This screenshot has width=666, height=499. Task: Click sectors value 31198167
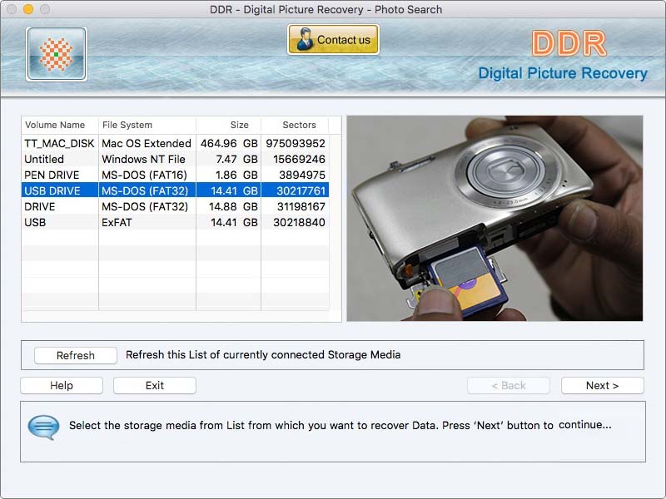tap(301, 206)
